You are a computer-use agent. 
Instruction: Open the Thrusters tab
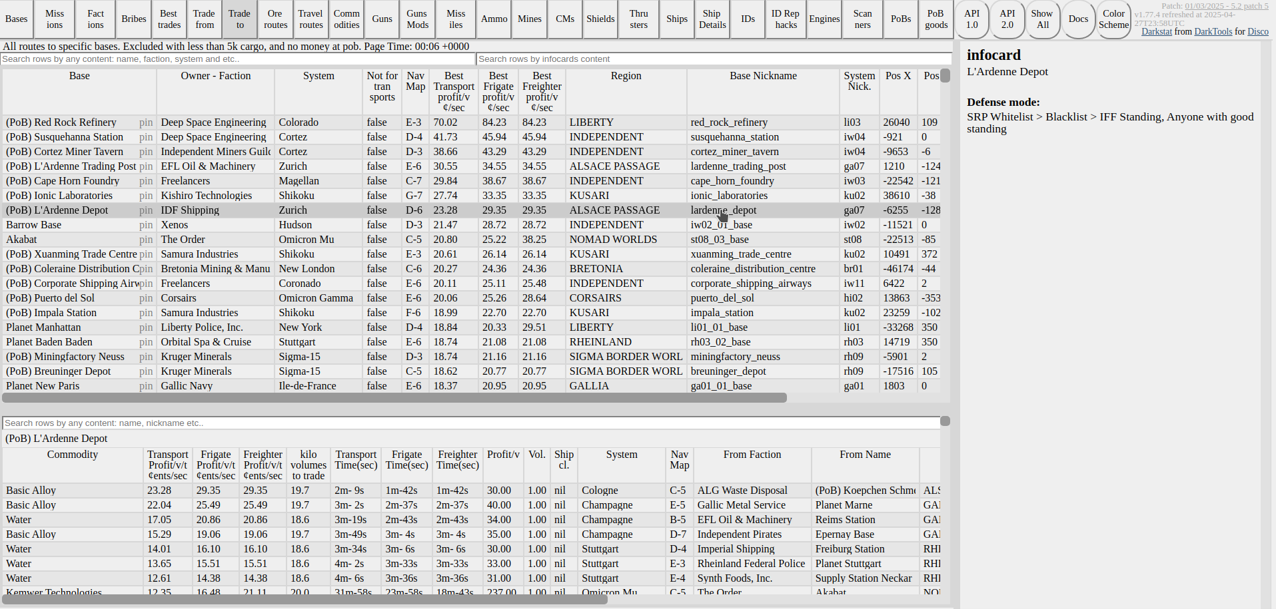(639, 19)
